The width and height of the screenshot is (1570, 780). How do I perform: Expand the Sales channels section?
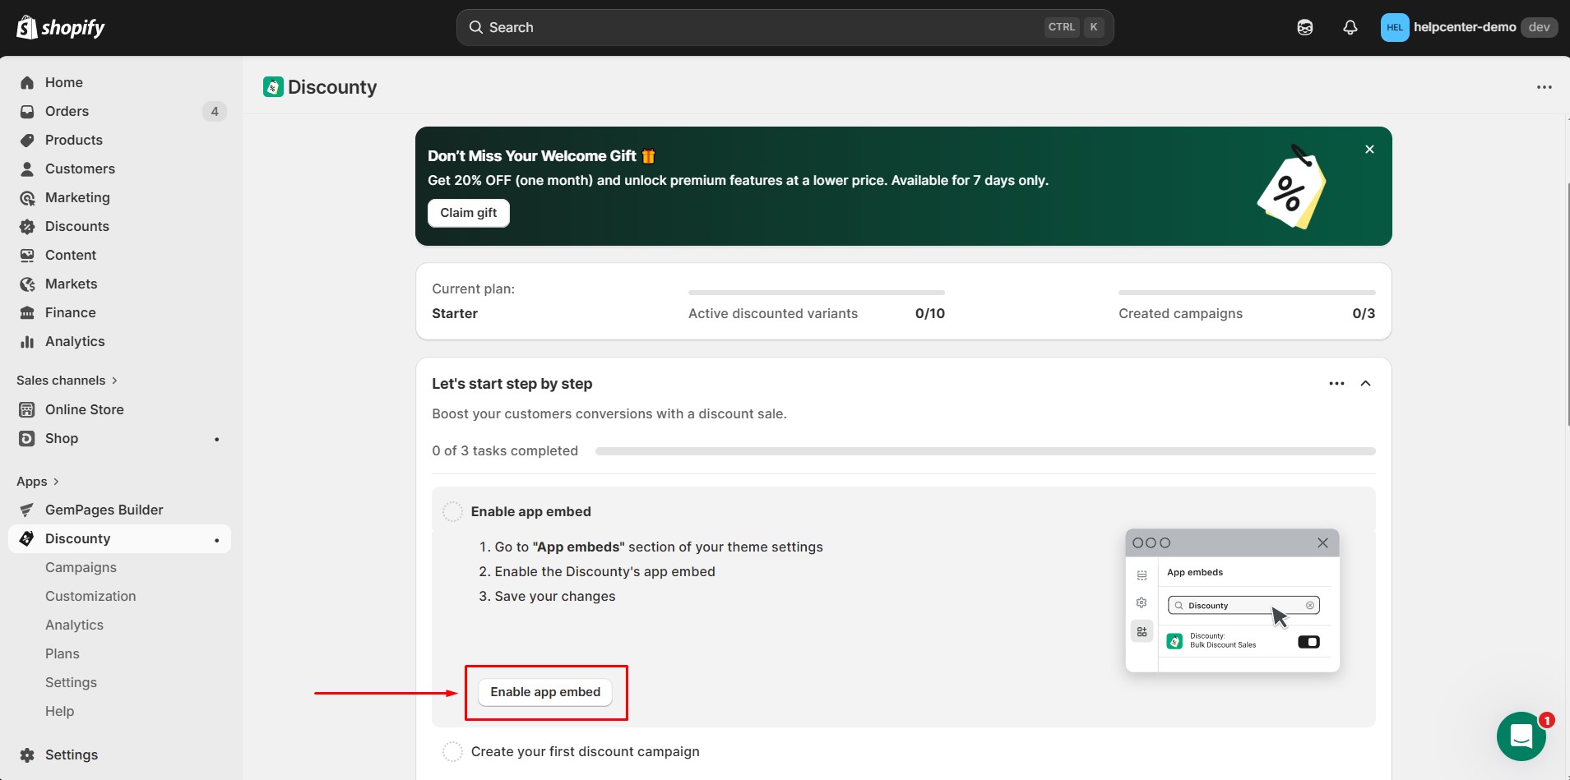[x=113, y=380]
